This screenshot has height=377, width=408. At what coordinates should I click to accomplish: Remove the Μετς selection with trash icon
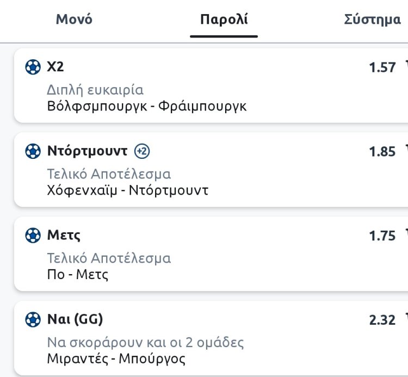(406, 233)
